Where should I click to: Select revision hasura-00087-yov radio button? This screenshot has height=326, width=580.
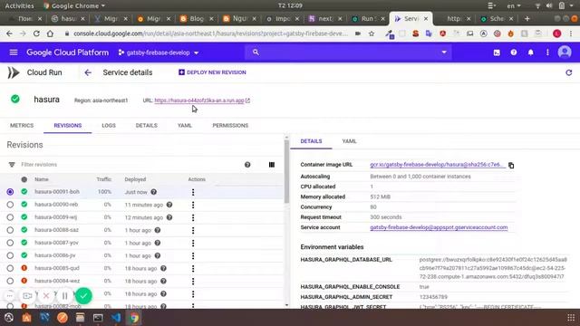10,243
